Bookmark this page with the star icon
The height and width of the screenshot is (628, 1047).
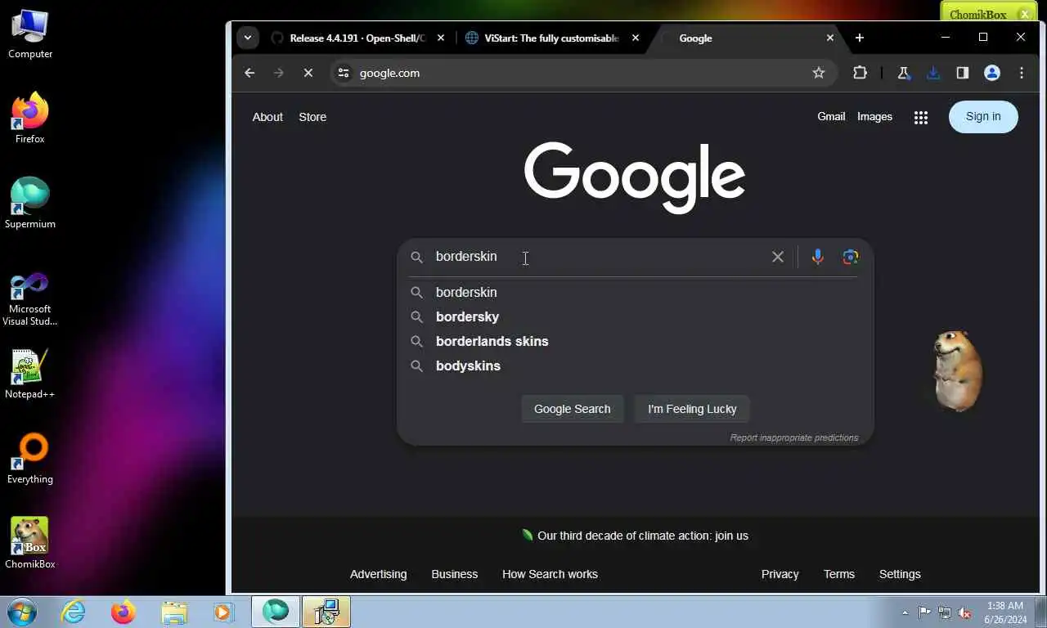[x=819, y=73]
